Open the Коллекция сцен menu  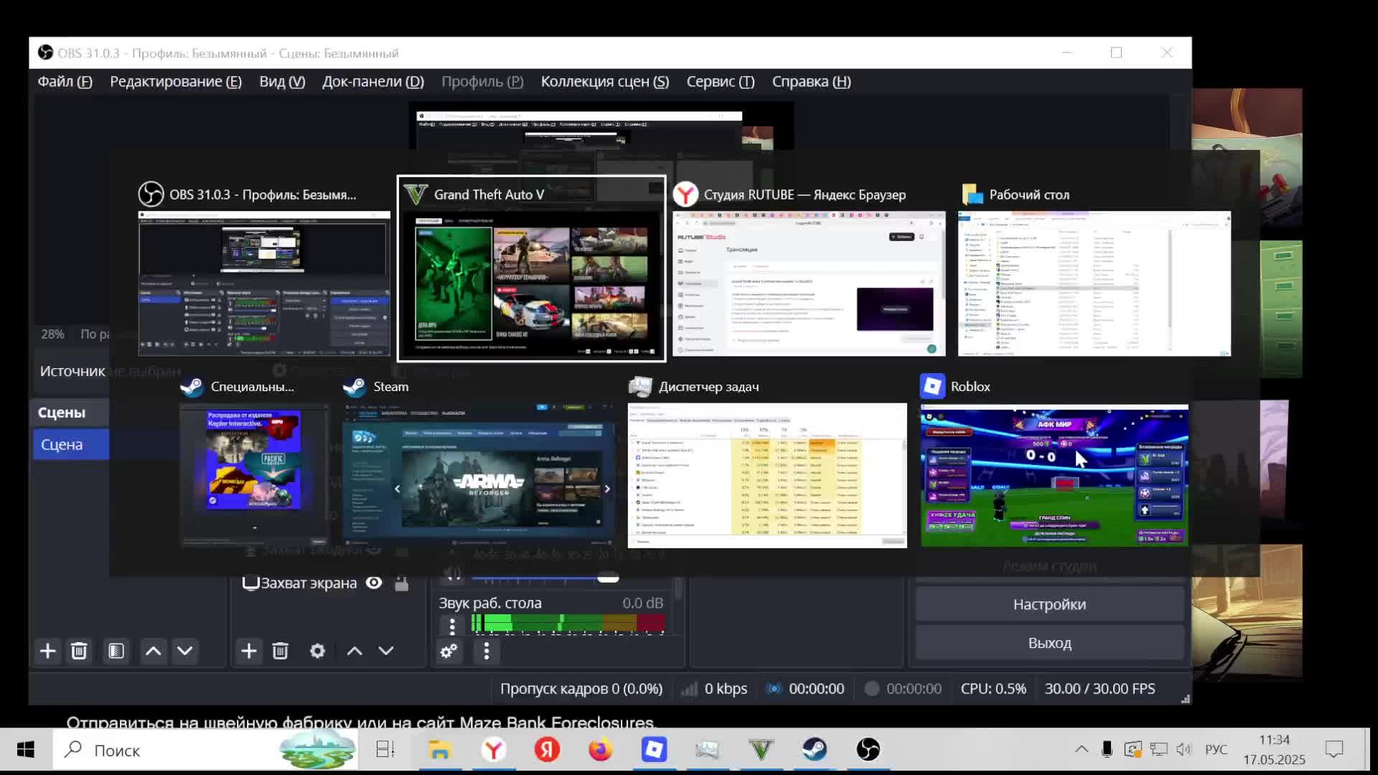605,82
